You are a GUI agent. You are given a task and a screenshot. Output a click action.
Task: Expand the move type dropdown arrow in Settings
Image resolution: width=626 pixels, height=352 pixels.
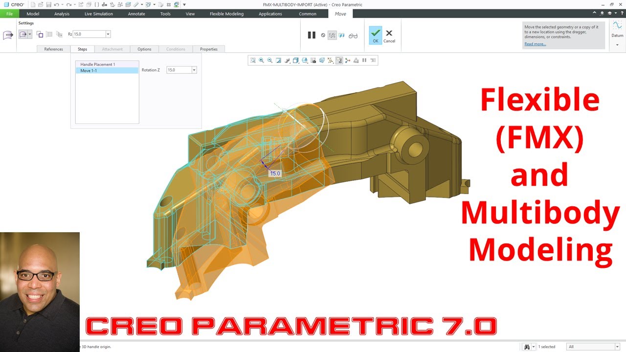(30, 34)
